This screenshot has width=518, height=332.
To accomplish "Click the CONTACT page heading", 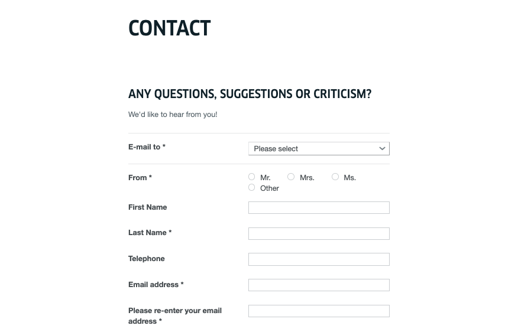I will (x=170, y=28).
